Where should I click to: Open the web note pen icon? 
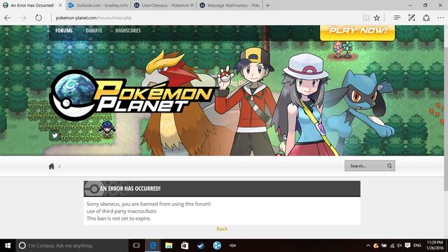click(x=412, y=17)
